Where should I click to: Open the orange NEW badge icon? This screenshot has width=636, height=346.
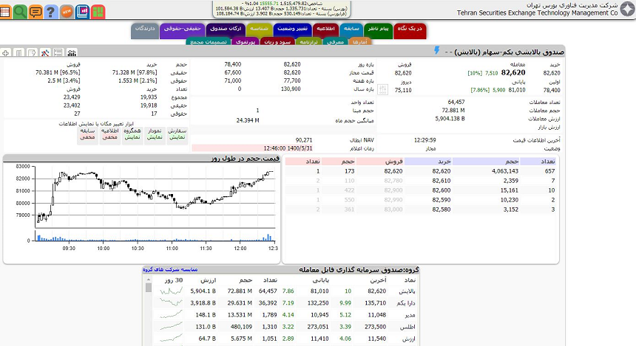(x=66, y=12)
